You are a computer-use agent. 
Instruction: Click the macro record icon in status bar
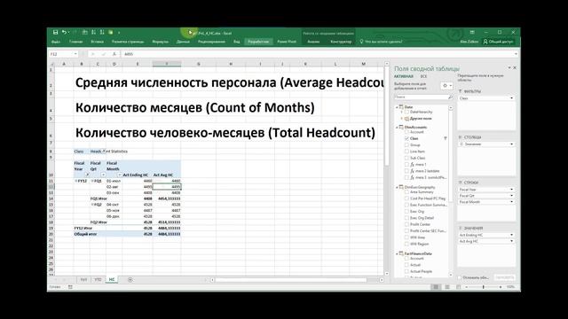(70, 287)
